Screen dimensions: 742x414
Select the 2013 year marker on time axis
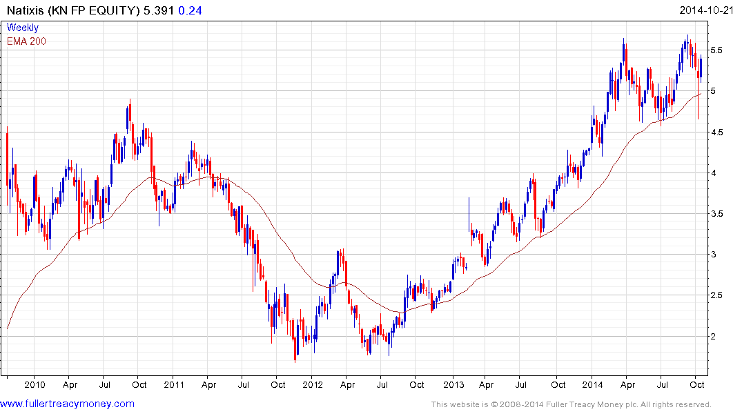453,384
